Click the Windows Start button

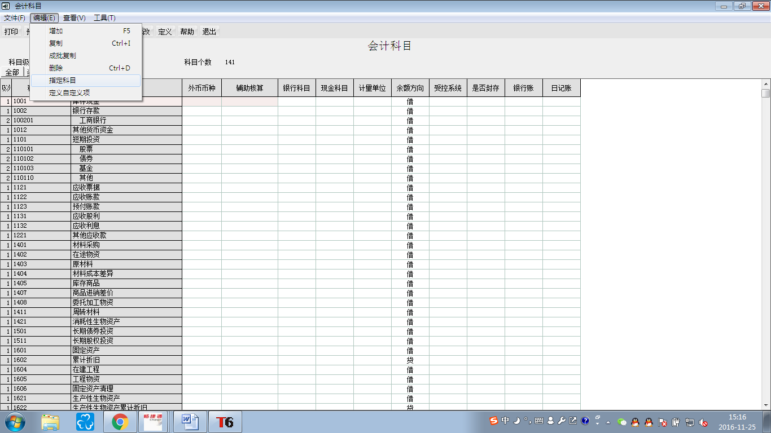point(15,422)
